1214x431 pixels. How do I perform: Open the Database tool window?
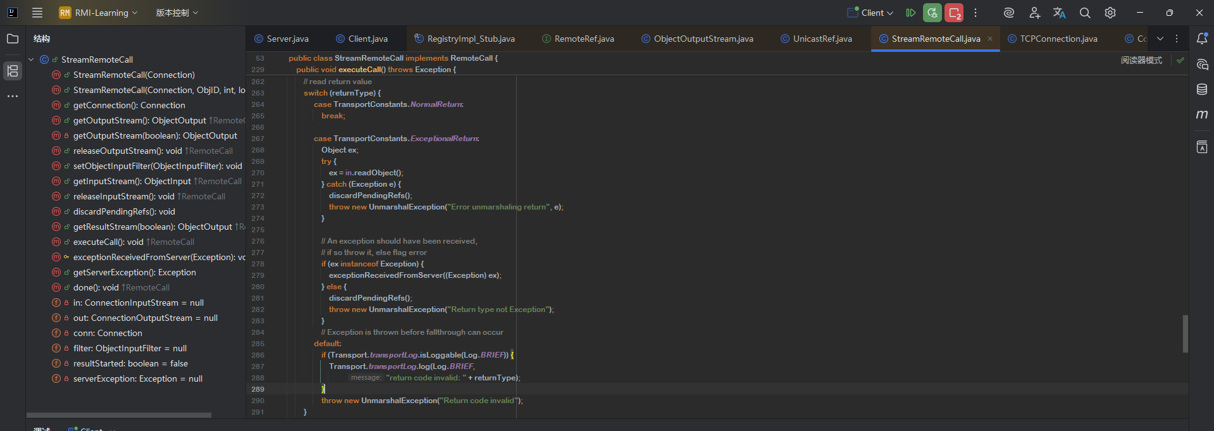(x=1201, y=89)
